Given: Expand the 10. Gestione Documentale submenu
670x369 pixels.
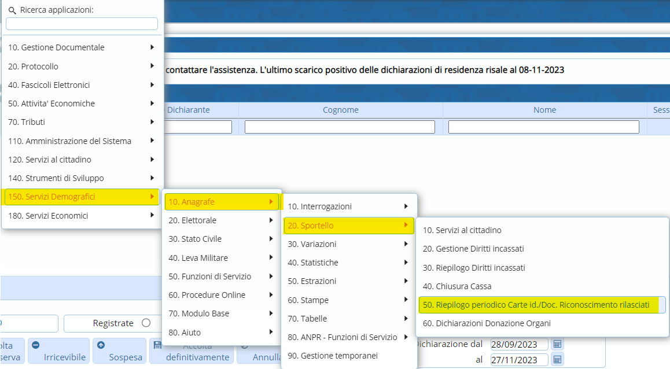Looking at the screenshot, I should click(x=81, y=47).
